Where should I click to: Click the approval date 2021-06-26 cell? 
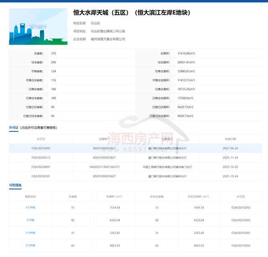click(230, 148)
